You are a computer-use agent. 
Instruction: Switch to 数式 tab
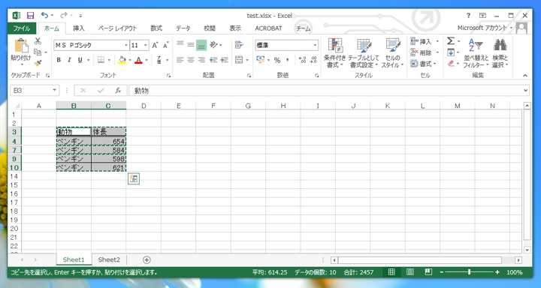(156, 28)
